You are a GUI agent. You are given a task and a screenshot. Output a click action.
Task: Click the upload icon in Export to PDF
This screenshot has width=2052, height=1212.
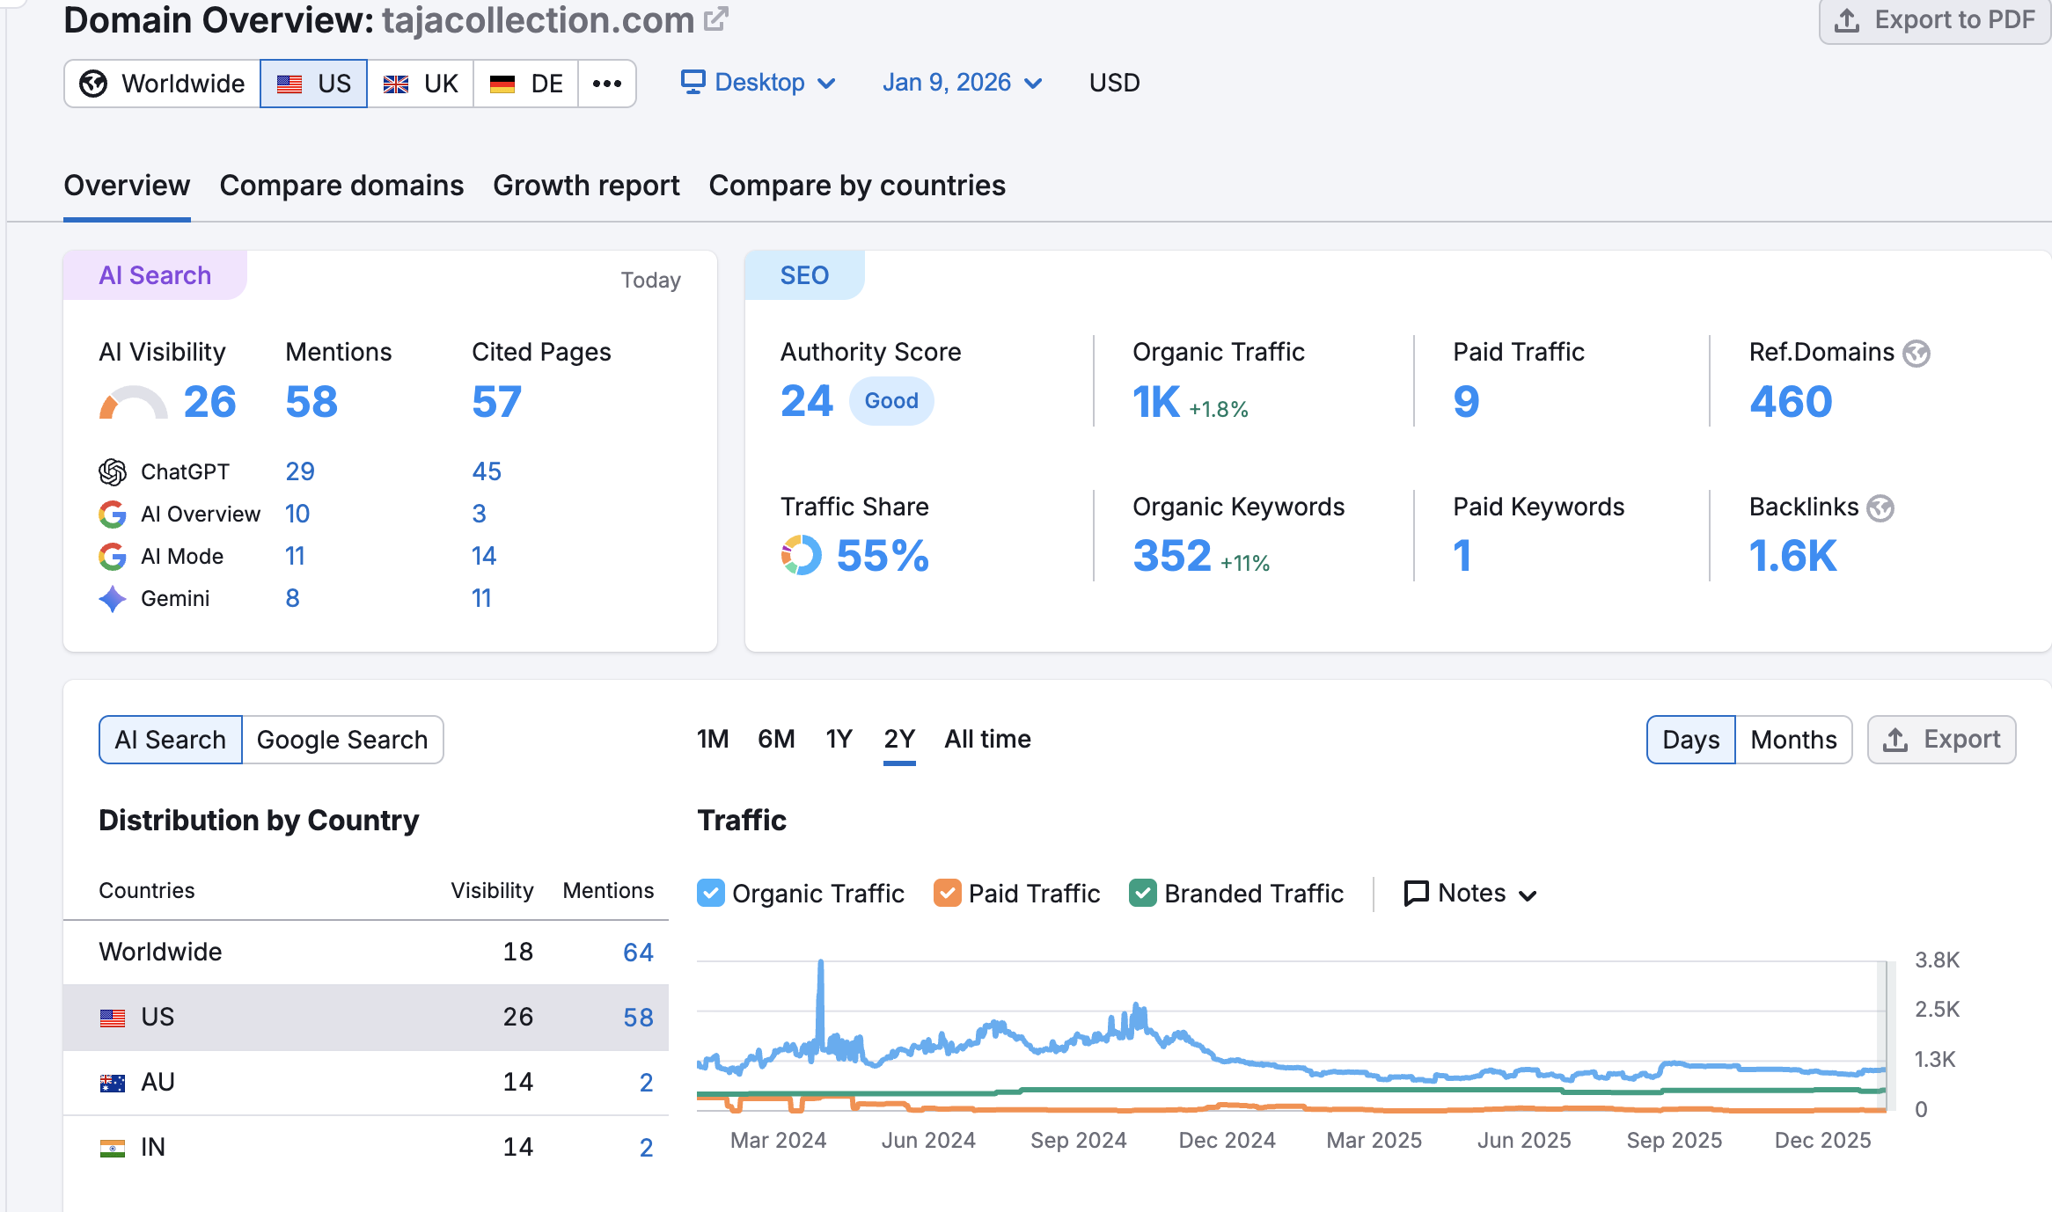tap(1847, 20)
